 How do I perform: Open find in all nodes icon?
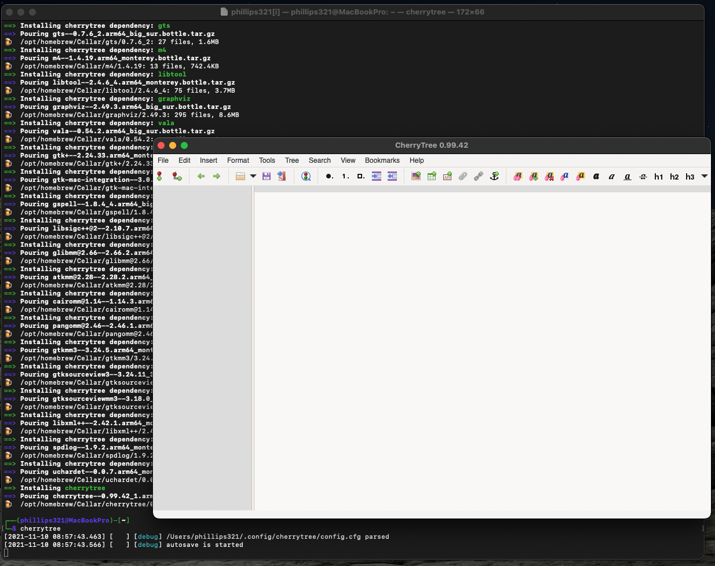[x=307, y=176]
